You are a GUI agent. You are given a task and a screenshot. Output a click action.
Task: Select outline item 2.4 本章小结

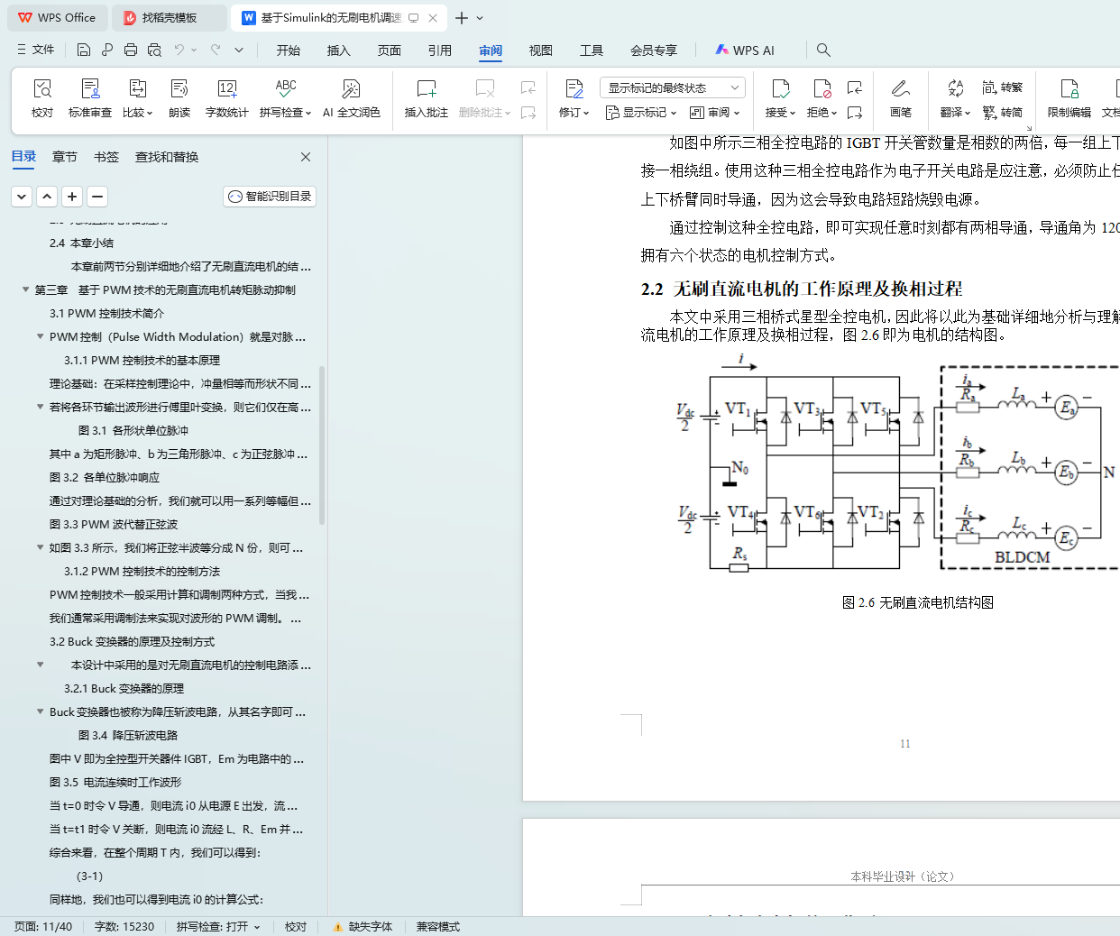pyautogui.click(x=81, y=243)
